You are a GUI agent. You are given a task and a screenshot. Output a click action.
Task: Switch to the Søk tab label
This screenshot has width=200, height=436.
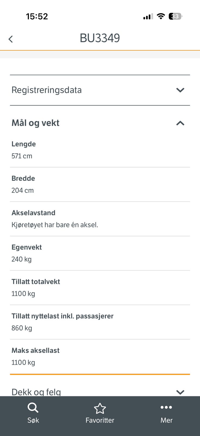click(x=33, y=420)
